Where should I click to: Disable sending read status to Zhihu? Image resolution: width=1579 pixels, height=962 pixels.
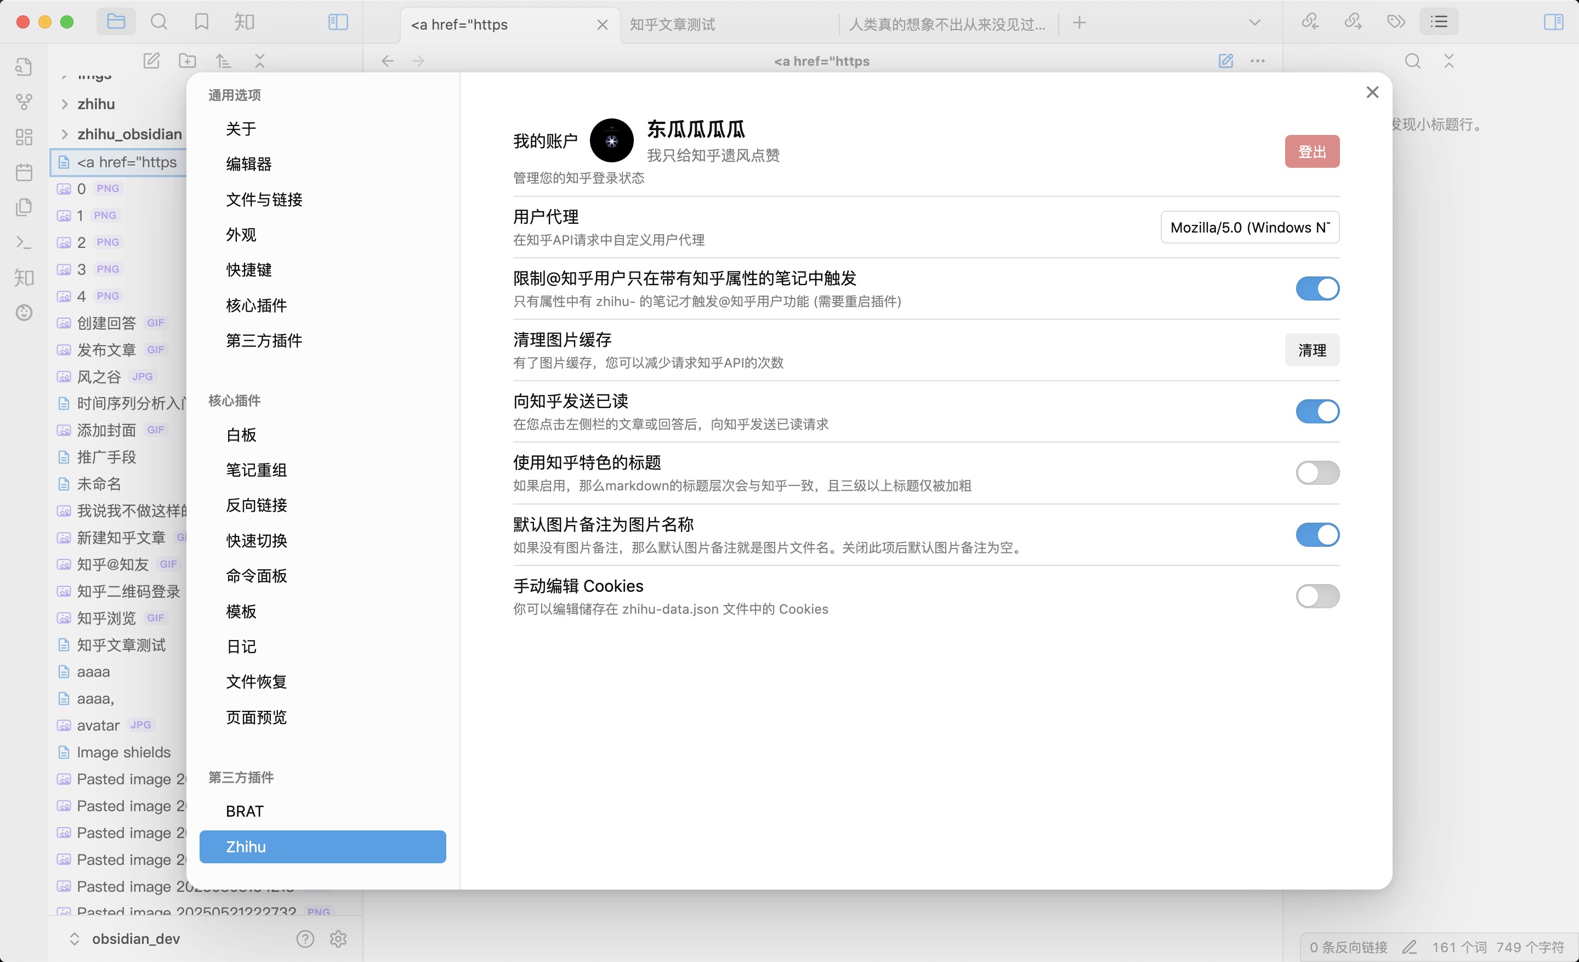pyautogui.click(x=1317, y=411)
